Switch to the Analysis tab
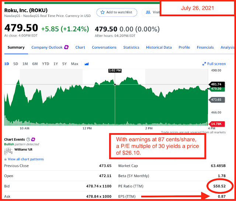The image size is (236, 201). point(227,47)
